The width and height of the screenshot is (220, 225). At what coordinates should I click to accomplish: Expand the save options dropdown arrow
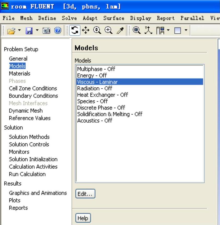pos(37,30)
